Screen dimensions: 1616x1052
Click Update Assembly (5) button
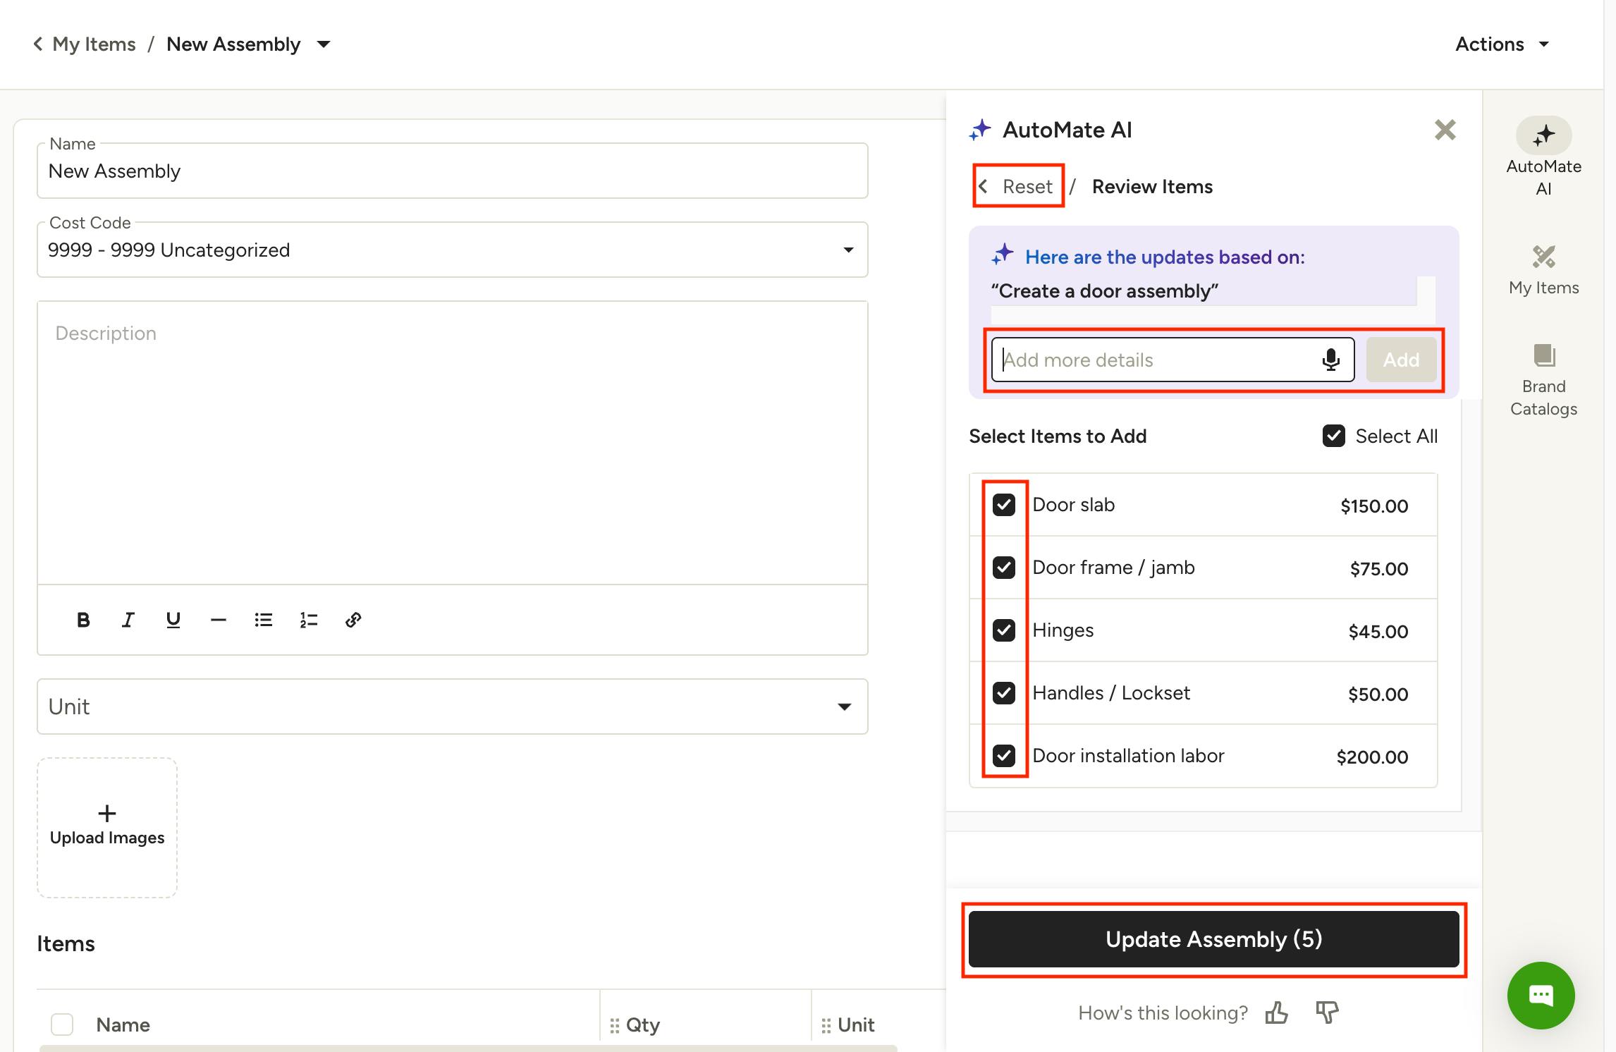(1213, 939)
